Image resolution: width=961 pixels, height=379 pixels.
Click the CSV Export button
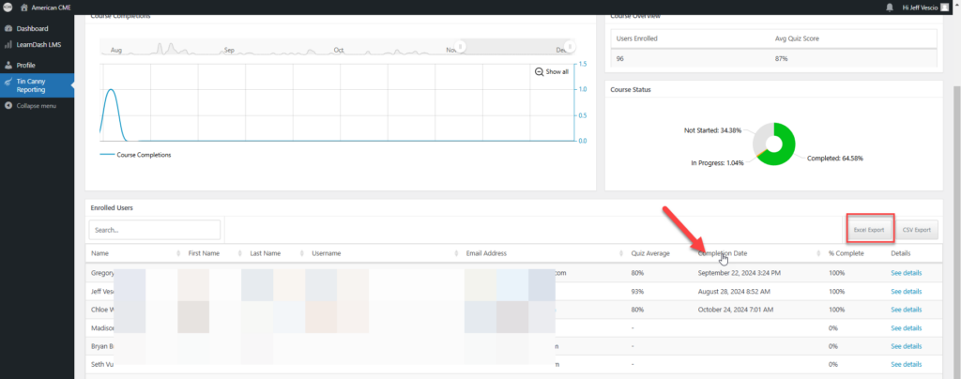916,230
